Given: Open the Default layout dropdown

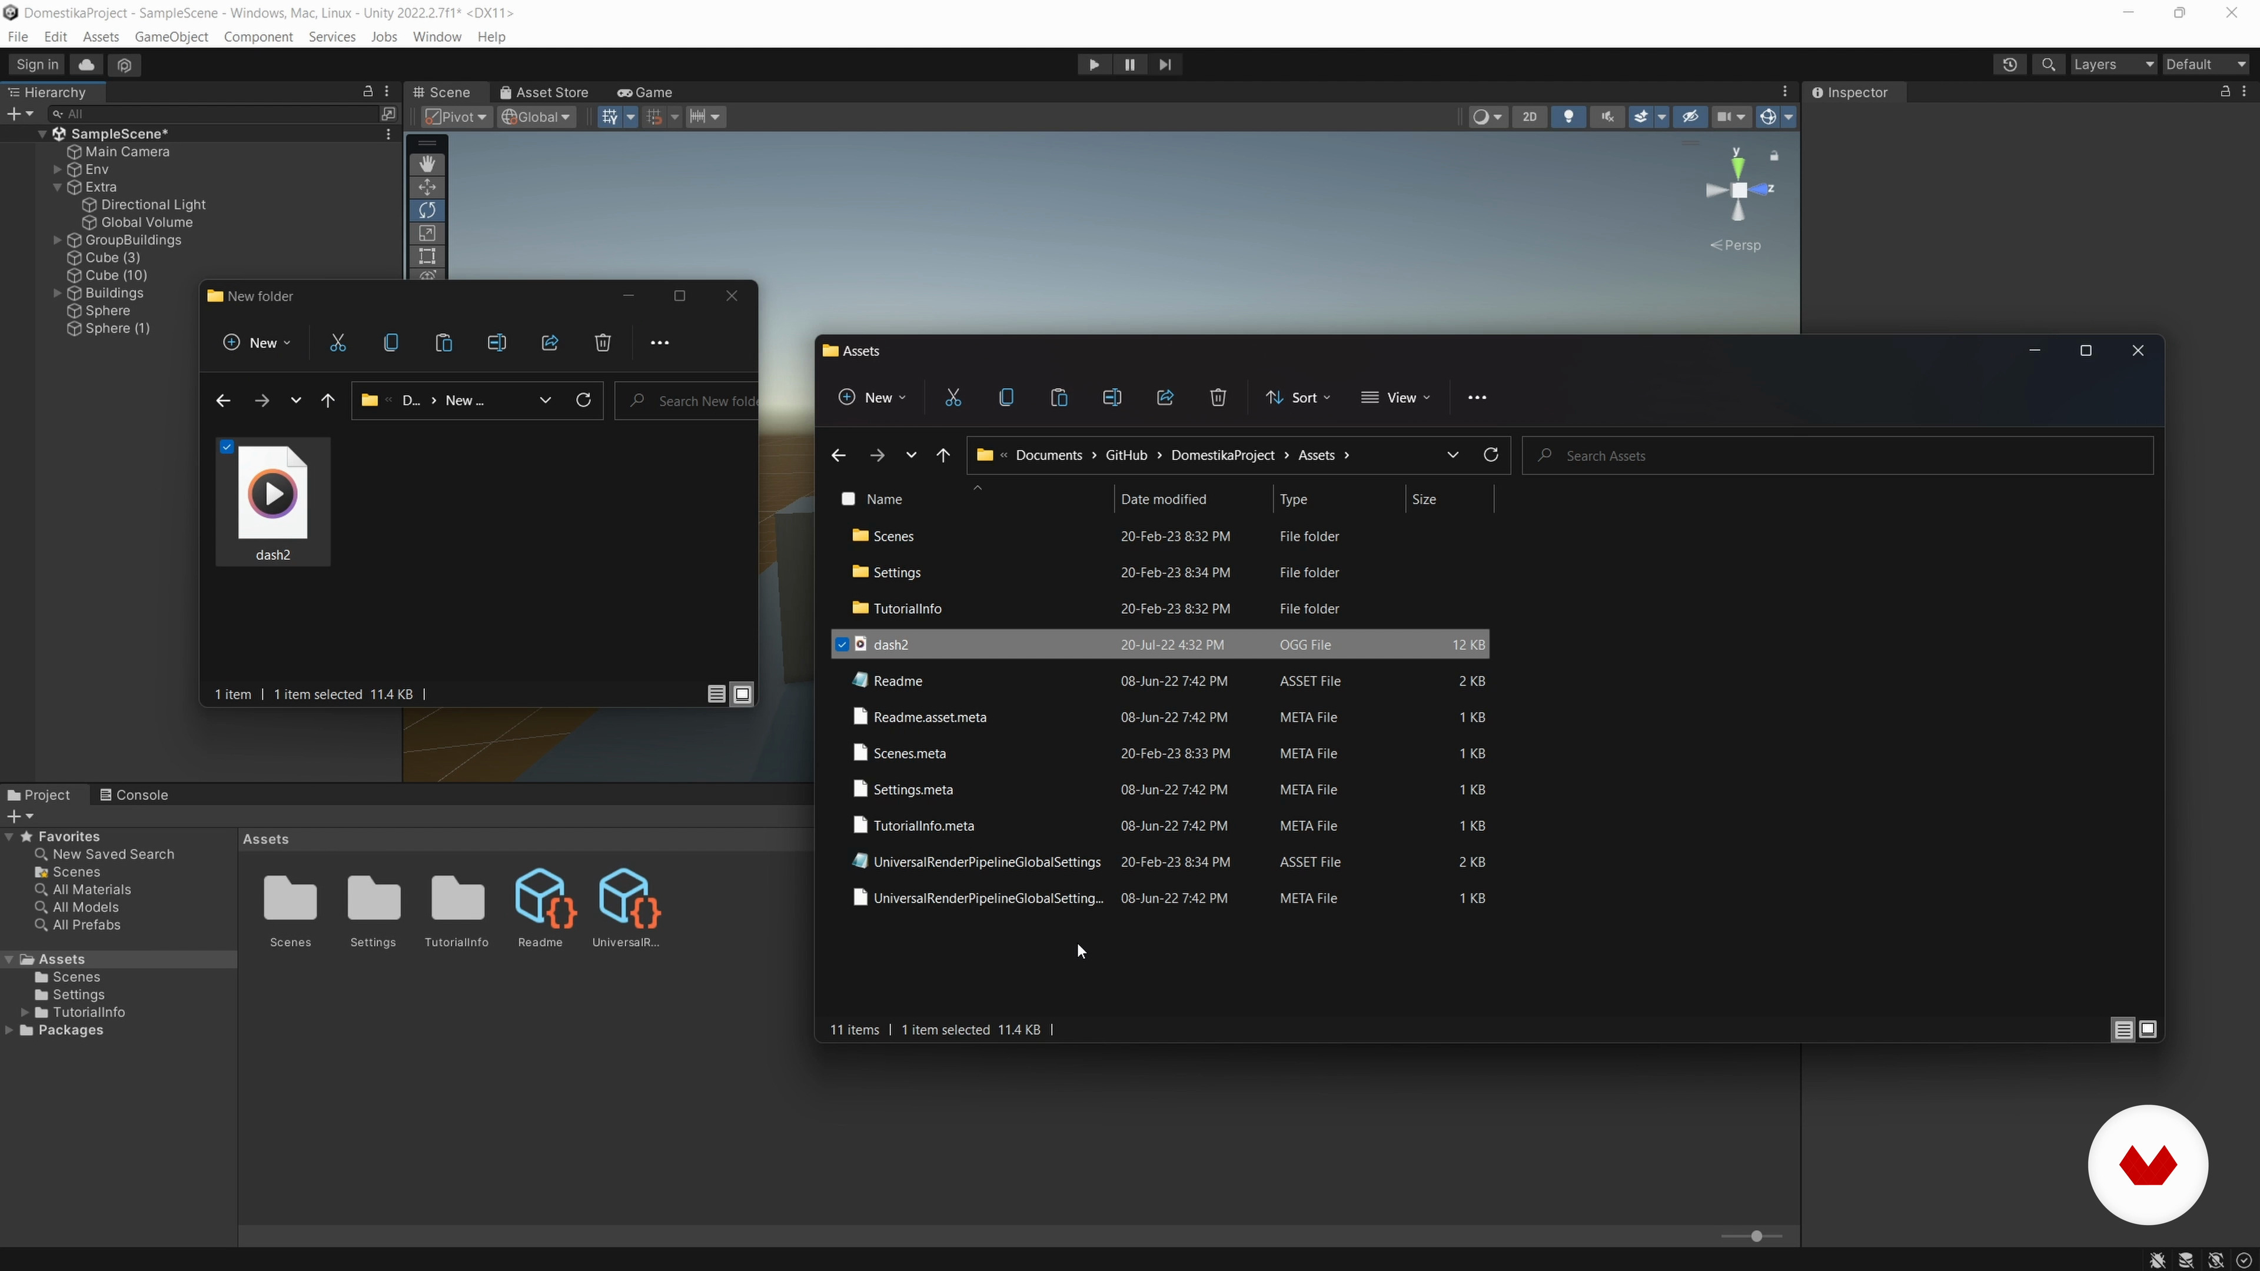Looking at the screenshot, I should tap(2206, 64).
